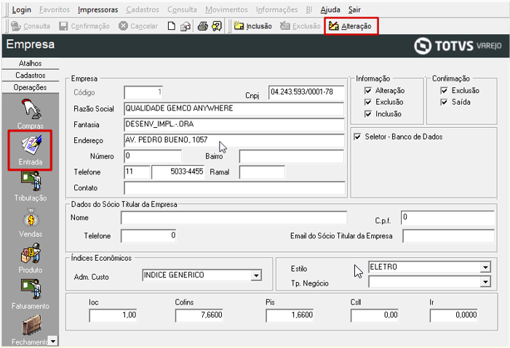
Task: Open the Ajuda menu
Action: 330,9
